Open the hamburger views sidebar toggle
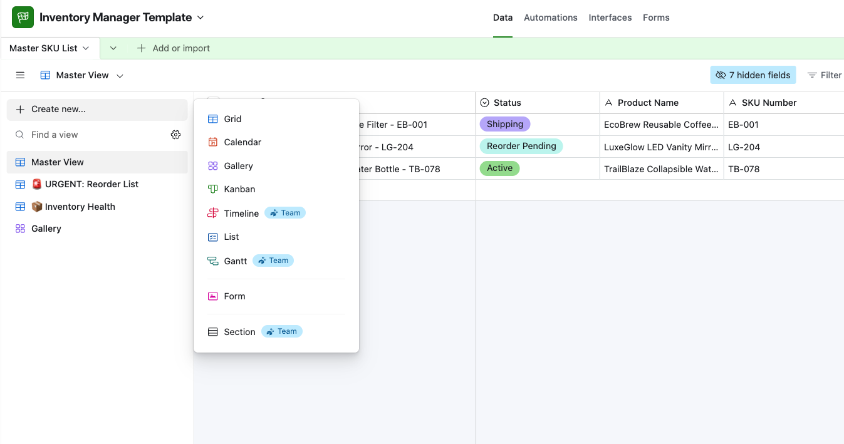 [x=20, y=75]
